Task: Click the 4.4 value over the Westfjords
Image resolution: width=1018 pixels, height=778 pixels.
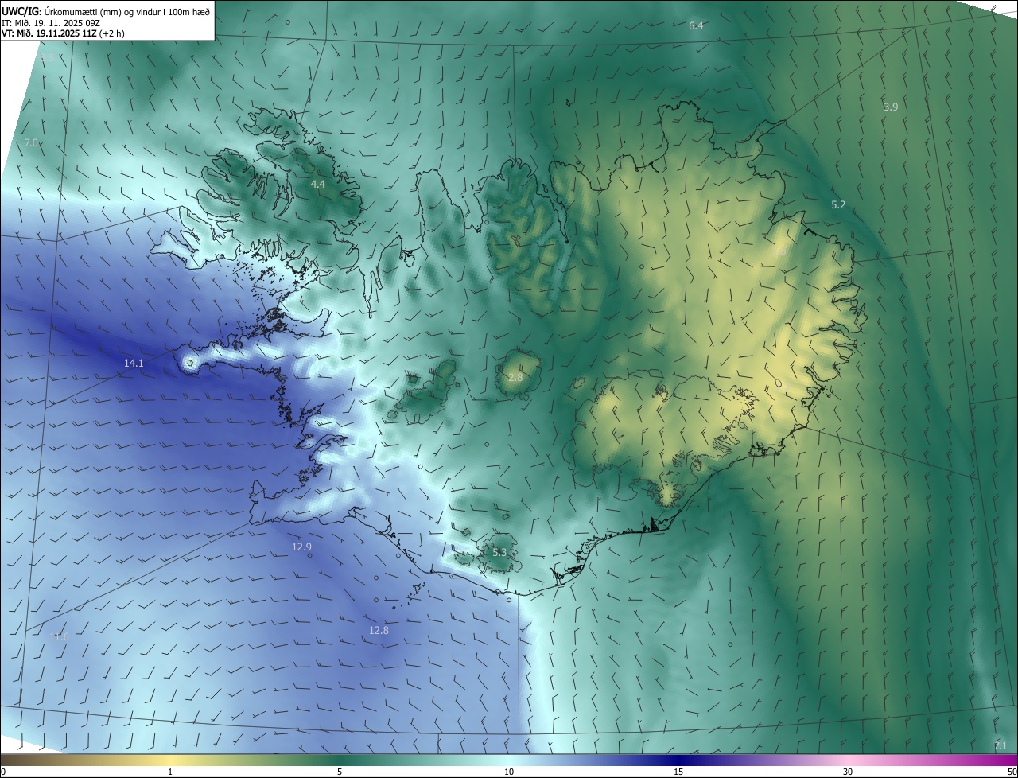Action: (317, 185)
